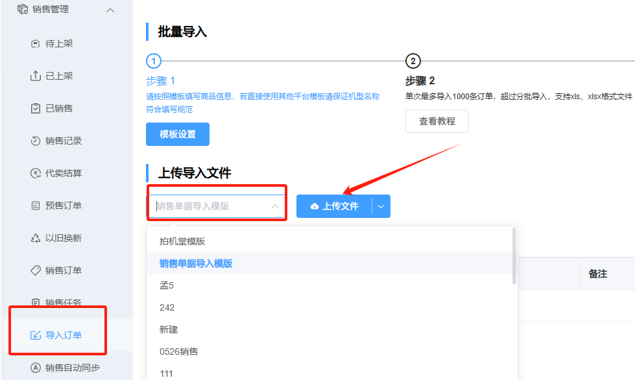Click the 销售订单 tag icon
The width and height of the screenshot is (635, 380).
tap(36, 270)
